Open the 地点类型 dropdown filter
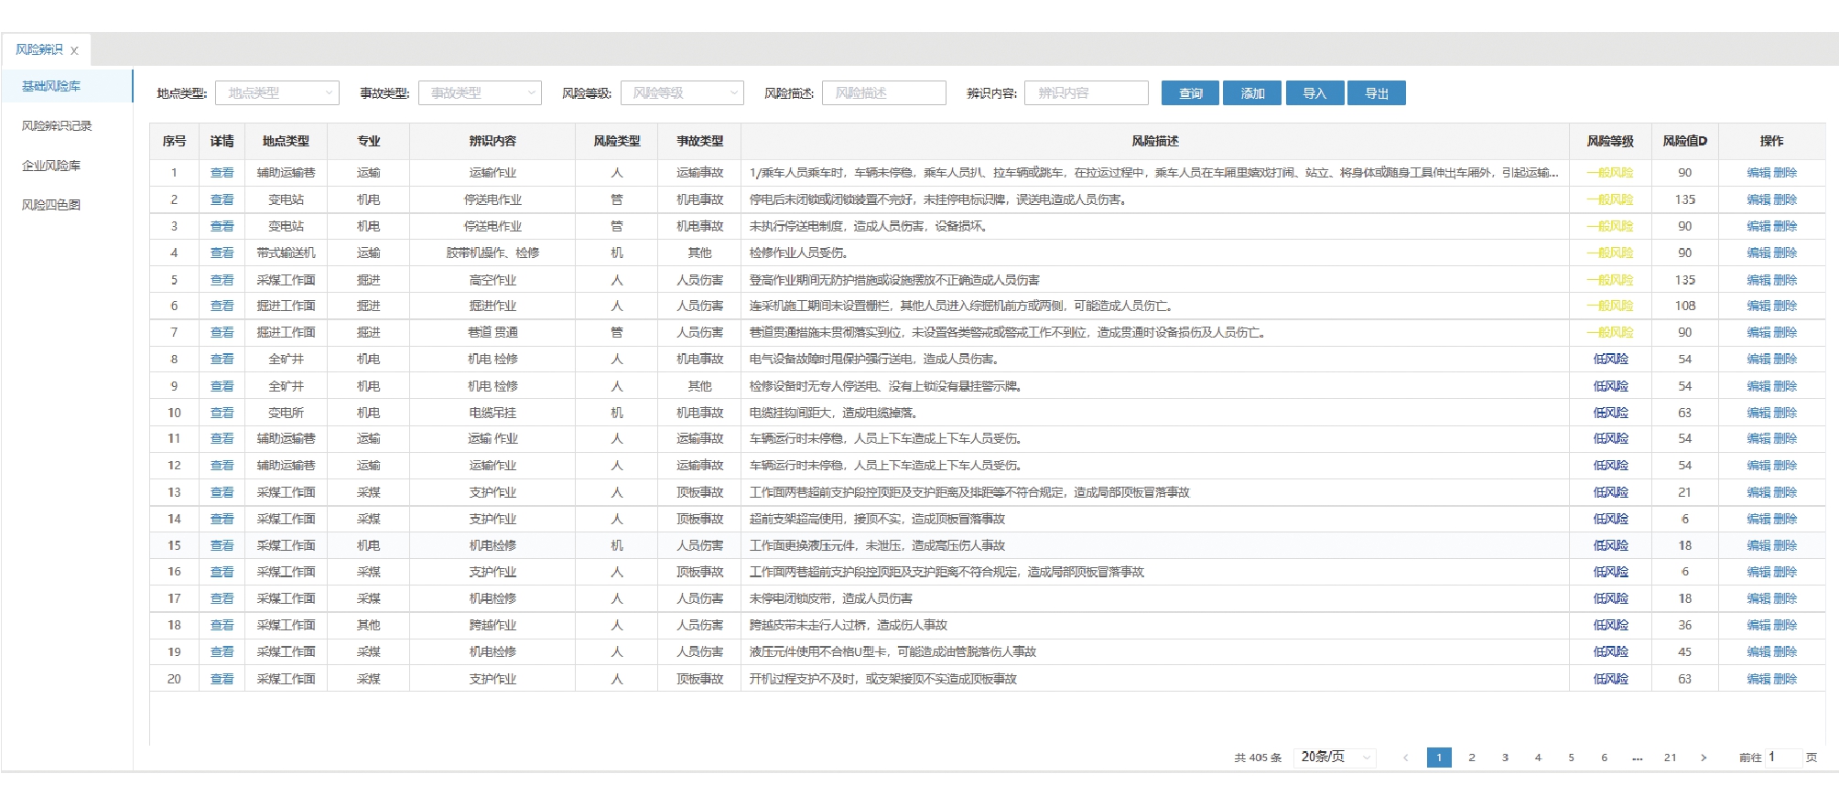Screen dimensions: 1839x806 tap(276, 93)
